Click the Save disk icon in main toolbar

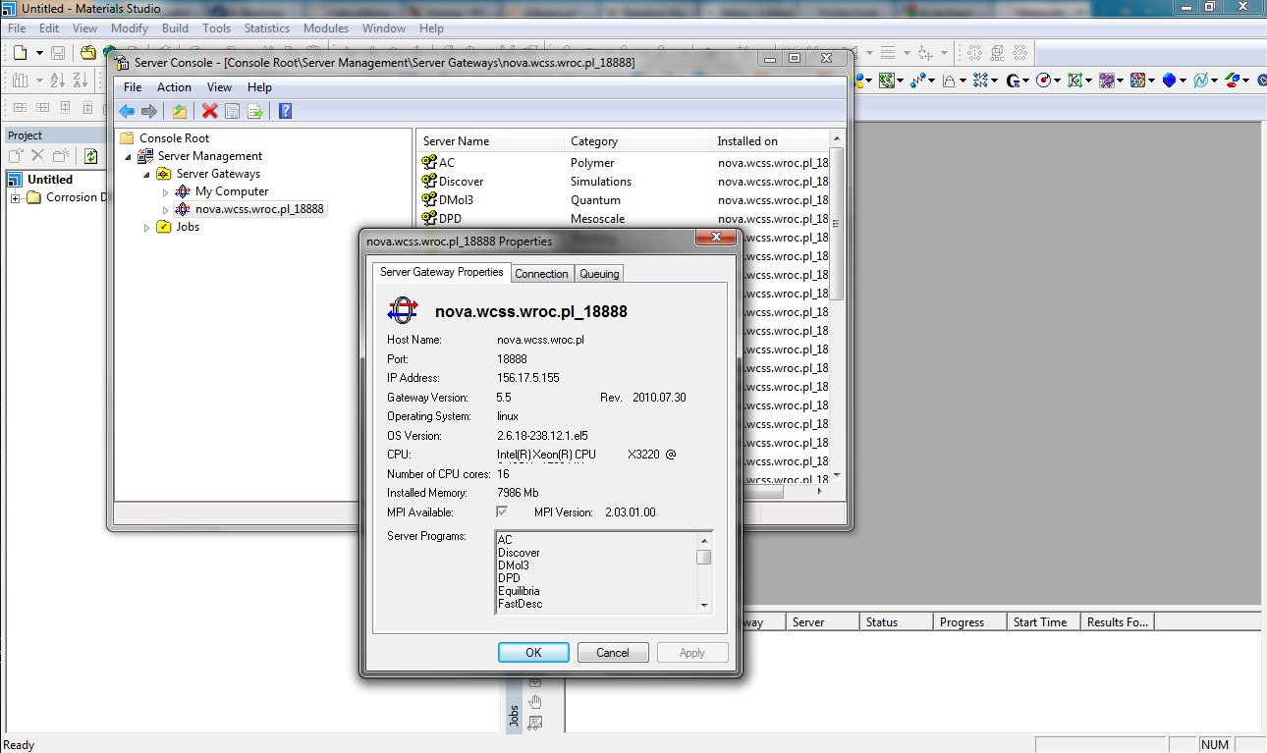[x=58, y=53]
